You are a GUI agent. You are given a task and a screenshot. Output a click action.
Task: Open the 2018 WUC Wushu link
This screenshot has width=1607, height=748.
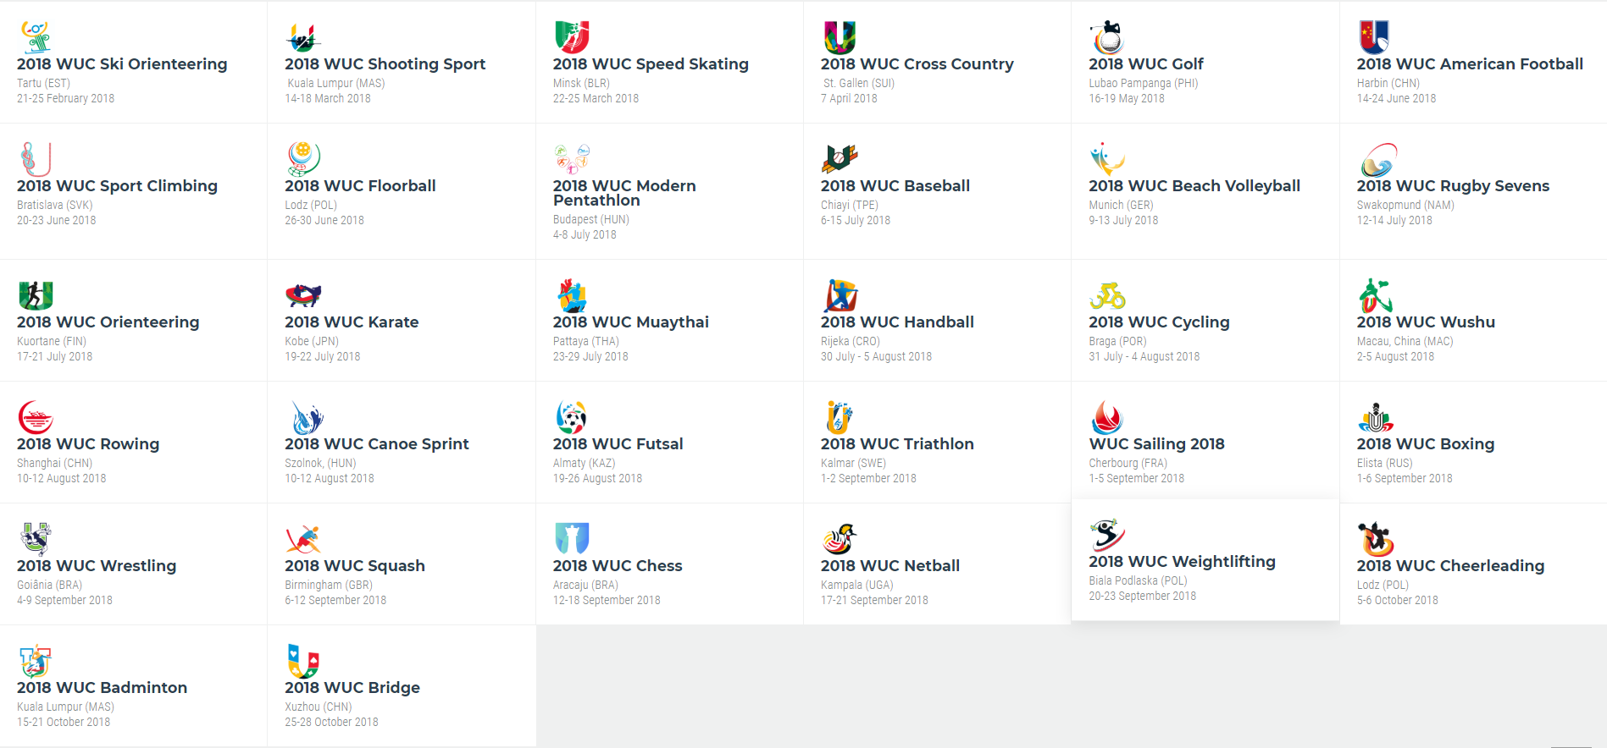click(1426, 322)
